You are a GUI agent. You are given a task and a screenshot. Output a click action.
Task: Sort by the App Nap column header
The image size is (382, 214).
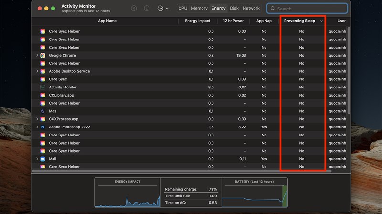264,21
